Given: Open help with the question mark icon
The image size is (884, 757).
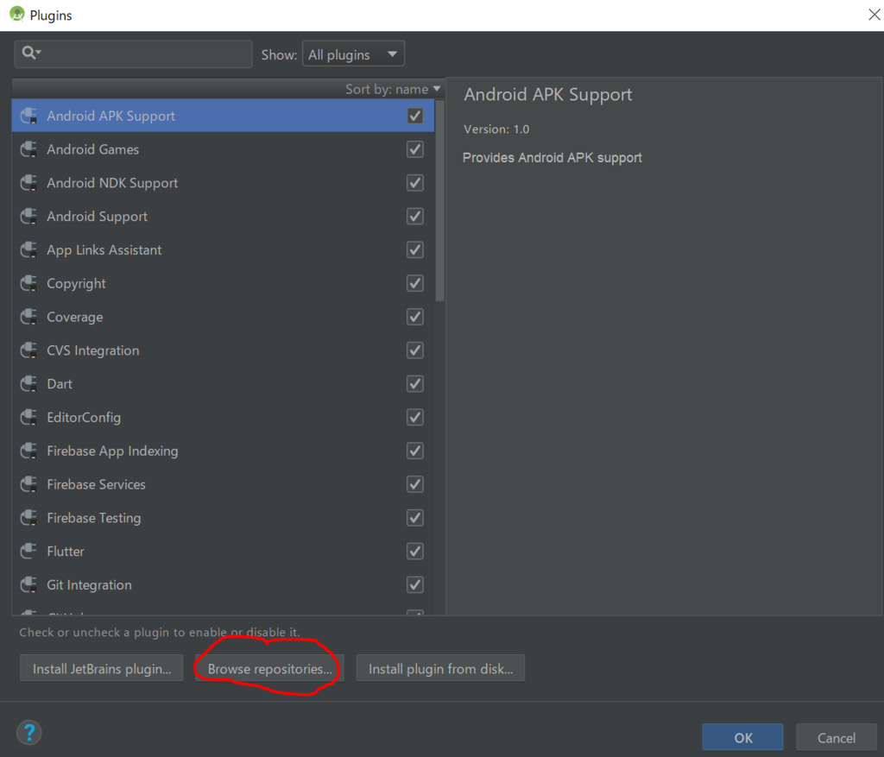Looking at the screenshot, I should 29,732.
